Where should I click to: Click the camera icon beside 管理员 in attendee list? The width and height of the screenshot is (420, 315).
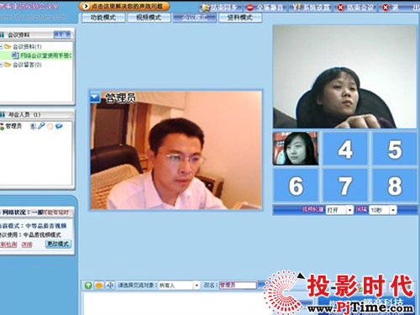coord(34,126)
